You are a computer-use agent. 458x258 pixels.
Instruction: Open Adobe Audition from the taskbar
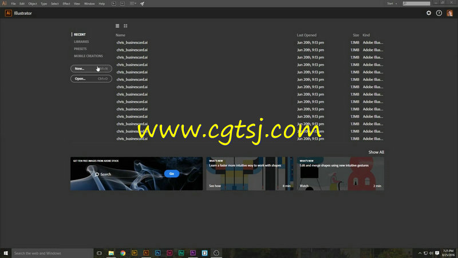181,253
